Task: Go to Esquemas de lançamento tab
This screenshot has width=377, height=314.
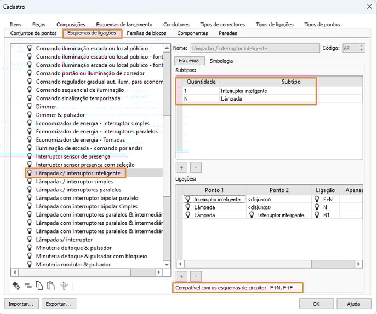Action: pos(124,25)
